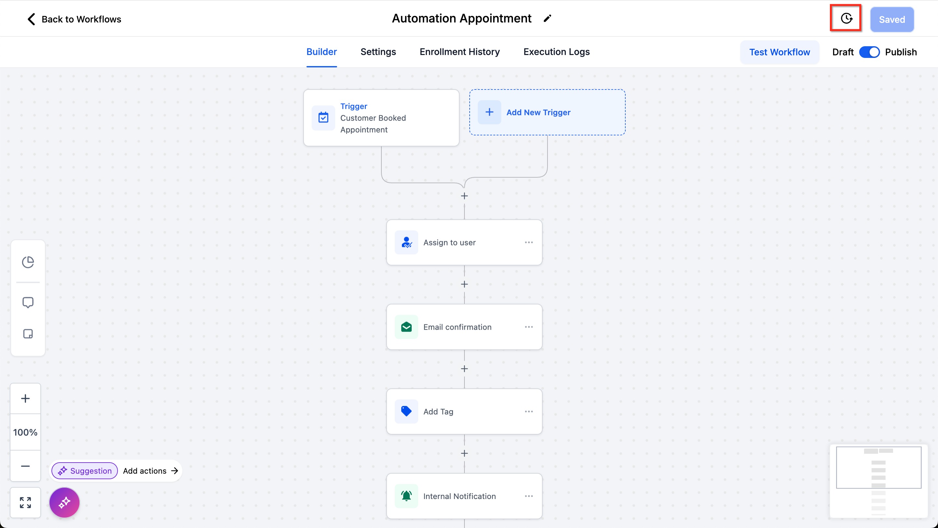938x528 pixels.
Task: Open the Add Tag three-dot menu
Action: pyautogui.click(x=529, y=411)
